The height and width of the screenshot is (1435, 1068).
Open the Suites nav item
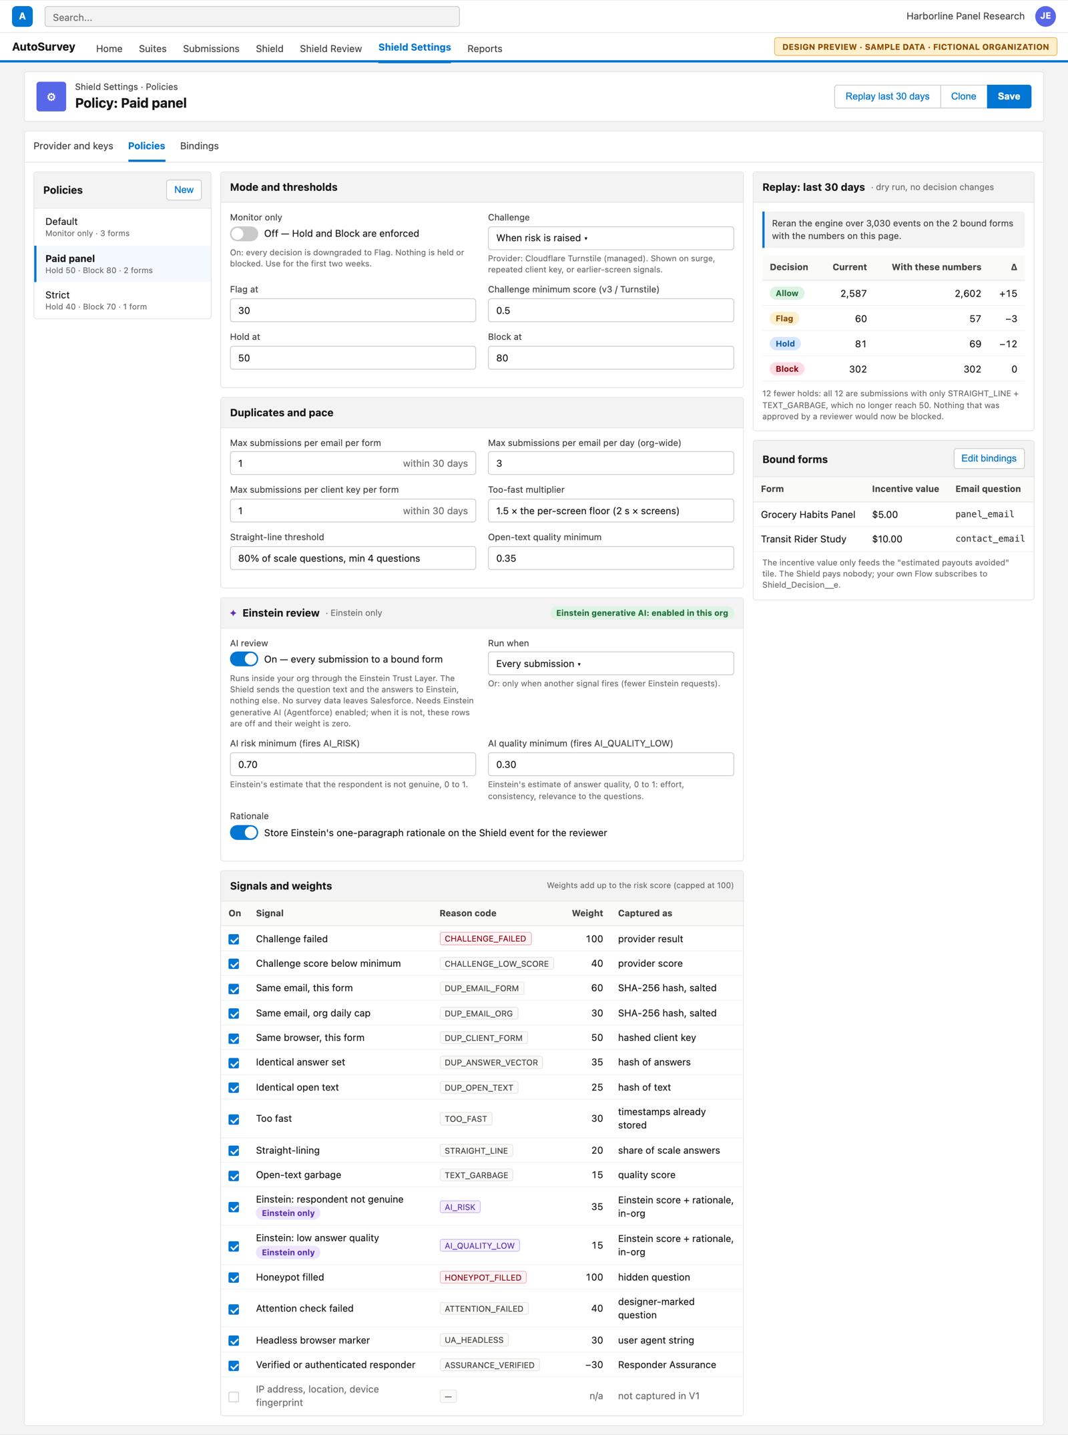pos(153,49)
